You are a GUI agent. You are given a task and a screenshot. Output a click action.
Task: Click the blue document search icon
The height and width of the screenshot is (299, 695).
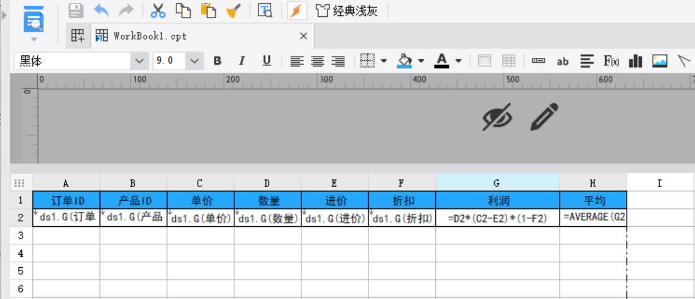click(x=34, y=19)
